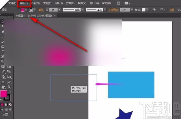Change the screen mode
181x119 pixels.
coord(6,115)
